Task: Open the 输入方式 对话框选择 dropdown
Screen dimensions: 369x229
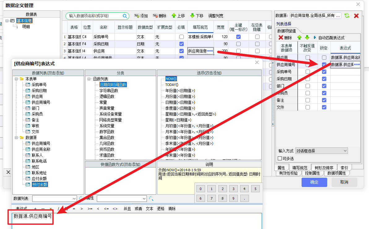Action: 321,151
